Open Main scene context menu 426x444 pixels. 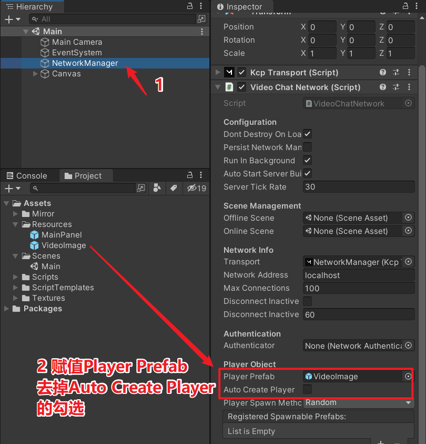click(x=202, y=32)
